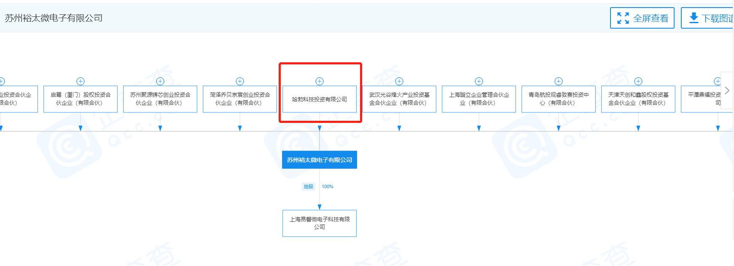
Task: Select the 哈勃科技投资有限公司 shareholder node
Action: (320, 99)
